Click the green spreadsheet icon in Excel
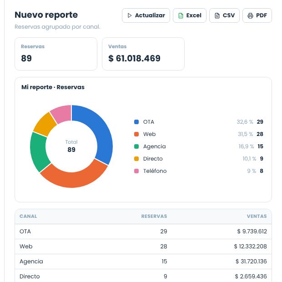Viewport: 282px width, 282px height. (181, 15)
